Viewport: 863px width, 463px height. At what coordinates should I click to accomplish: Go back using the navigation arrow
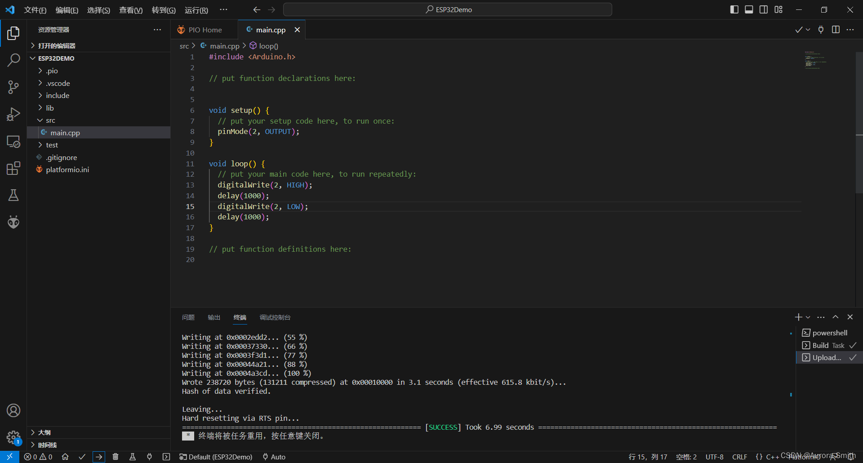(257, 9)
